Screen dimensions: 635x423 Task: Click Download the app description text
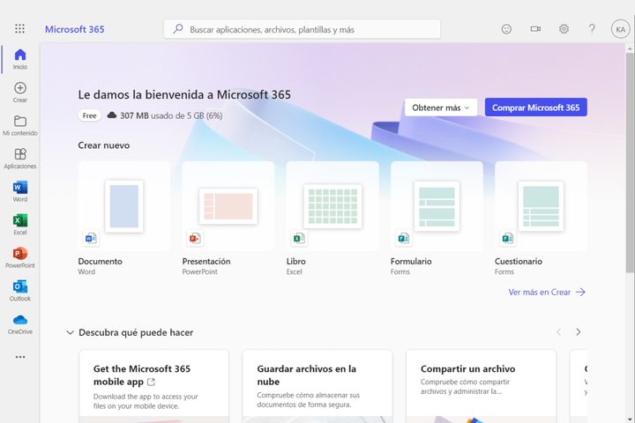(x=146, y=401)
